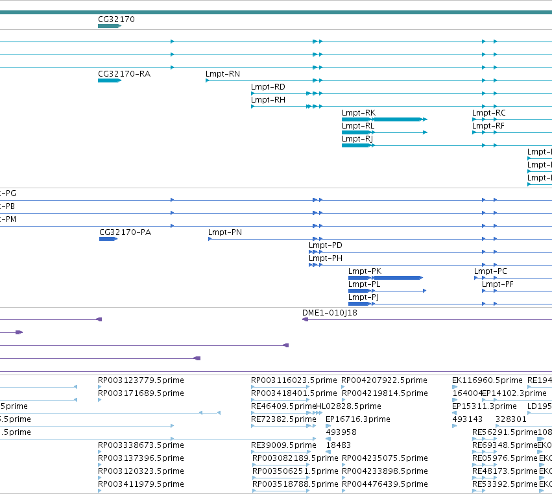552x494 pixels.
Task: Select RE05976.5prime EST label
Action: (x=505, y=458)
